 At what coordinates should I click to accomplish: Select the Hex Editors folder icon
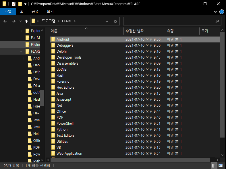pyautogui.click(x=53, y=87)
